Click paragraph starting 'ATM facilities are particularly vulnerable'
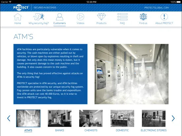The width and height of the screenshot is (182, 136). point(50,58)
